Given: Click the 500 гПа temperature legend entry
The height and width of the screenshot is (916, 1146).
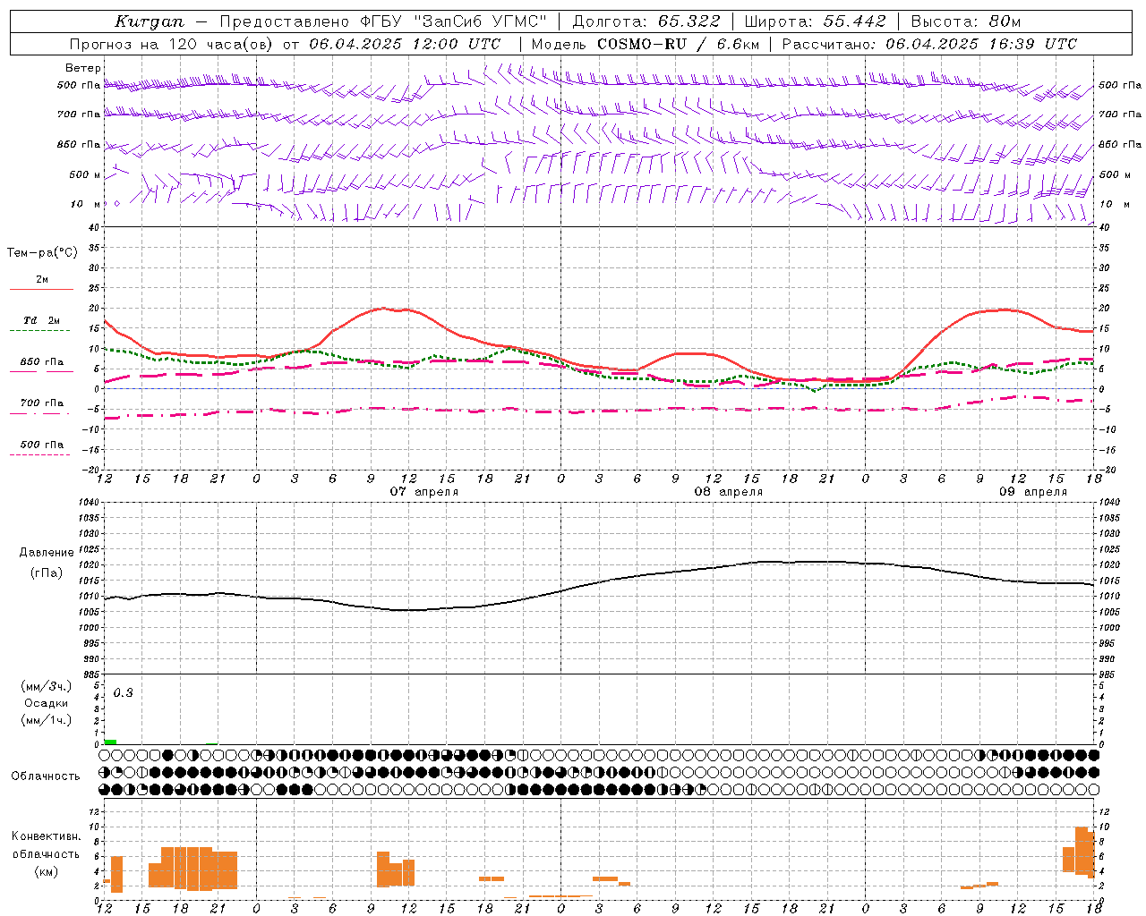Looking at the screenshot, I should (41, 445).
